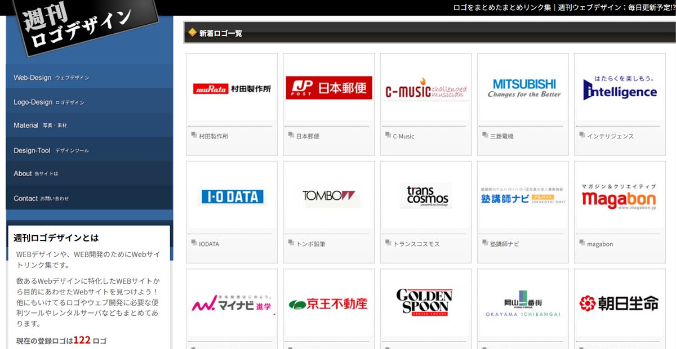Select the 塾講師ナビ logo thumbnail
The width and height of the screenshot is (676, 349).
523,196
